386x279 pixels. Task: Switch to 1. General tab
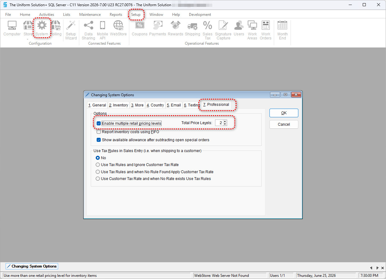[x=97, y=105]
